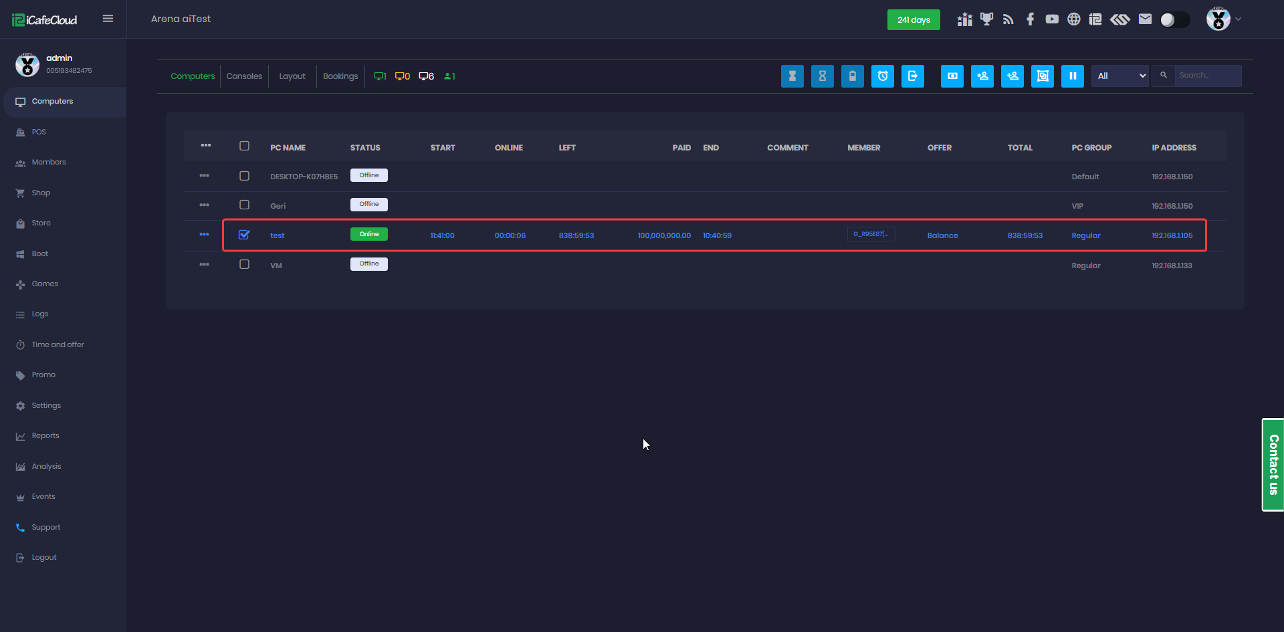The image size is (1284, 632).
Task: Click the trophy icon in header
Action: pos(986,19)
